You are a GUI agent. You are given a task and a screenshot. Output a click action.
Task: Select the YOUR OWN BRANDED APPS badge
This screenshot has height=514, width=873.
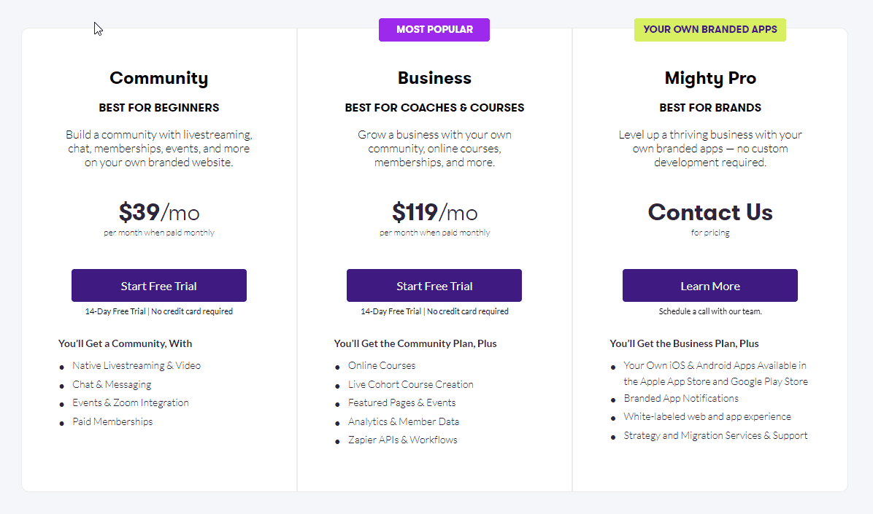[710, 29]
